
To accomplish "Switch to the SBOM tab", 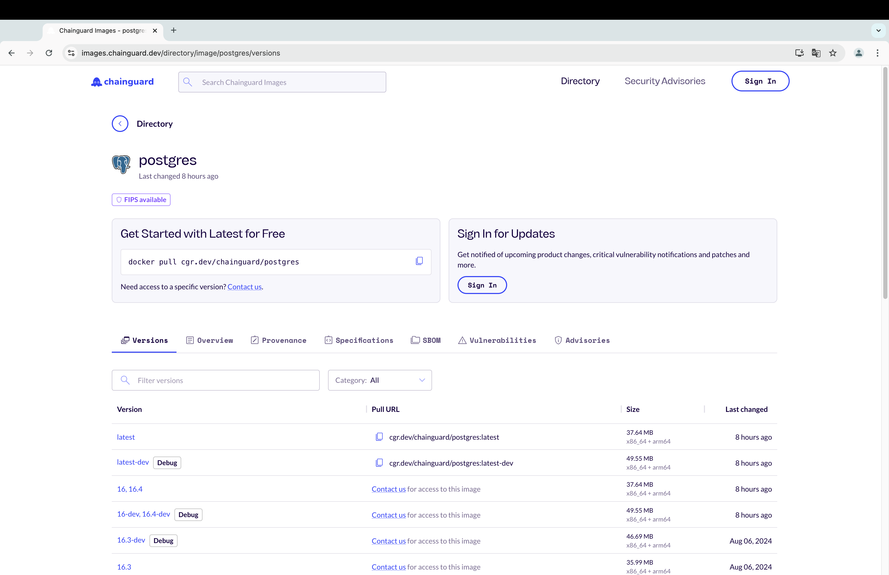I will point(426,340).
